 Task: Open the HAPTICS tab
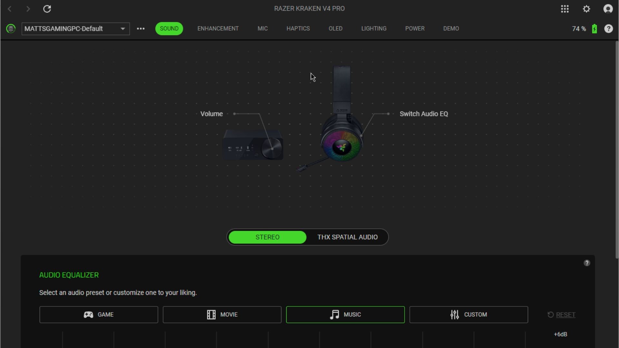[298, 29]
